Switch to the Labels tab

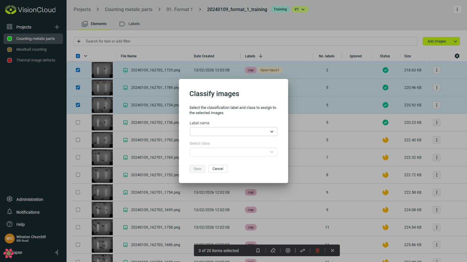(x=134, y=24)
